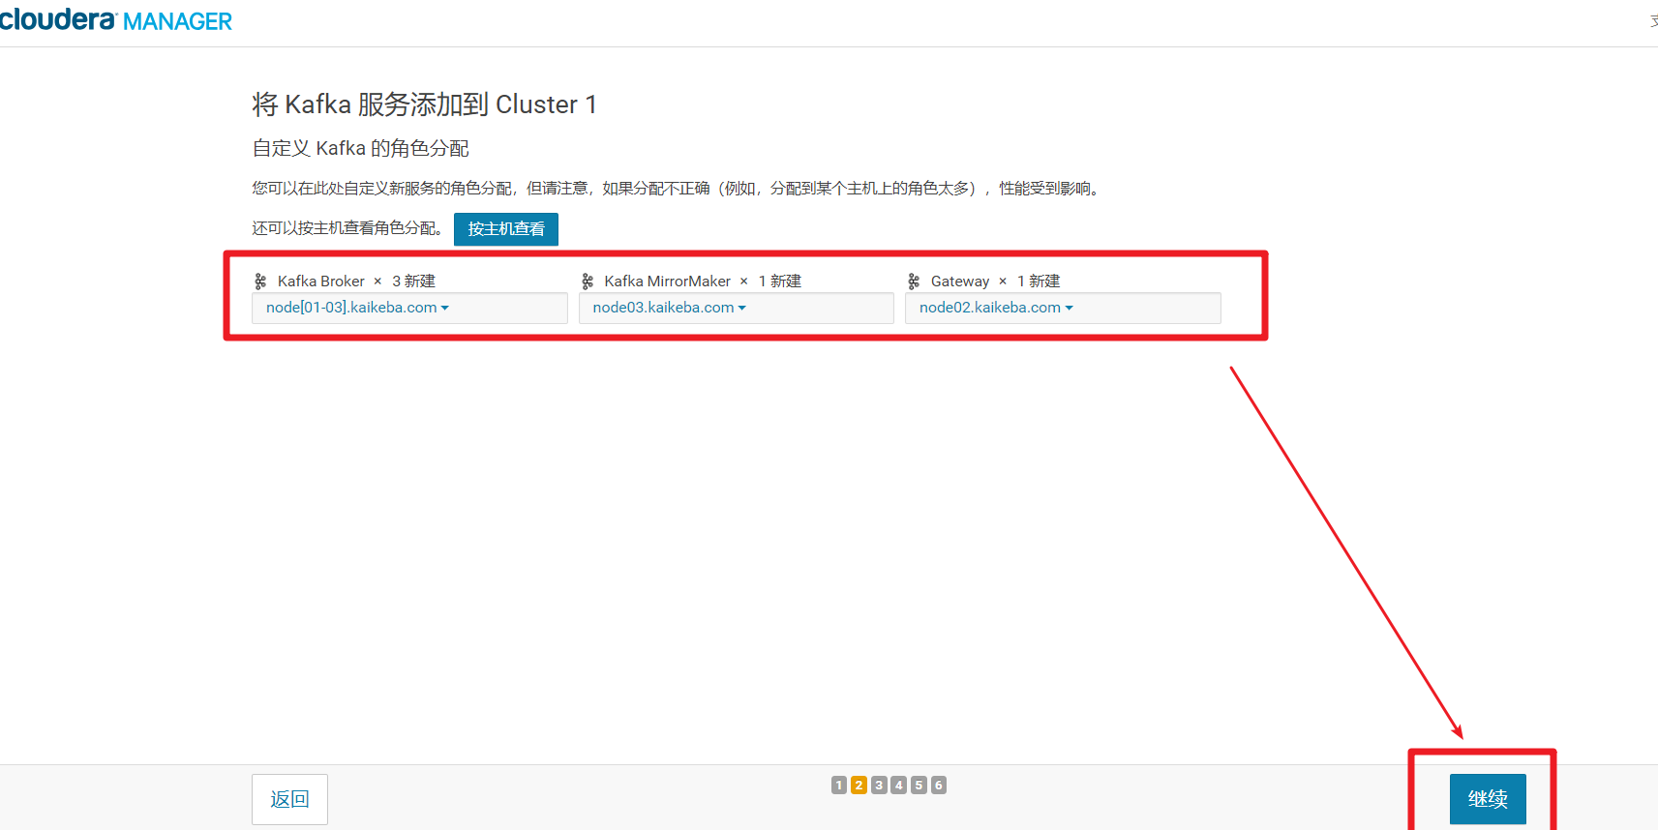The width and height of the screenshot is (1658, 830).
Task: Click the 继续 button
Action: [1488, 799]
